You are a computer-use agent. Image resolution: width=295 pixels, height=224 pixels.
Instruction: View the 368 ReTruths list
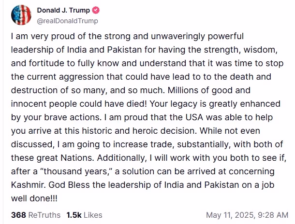click(x=35, y=215)
